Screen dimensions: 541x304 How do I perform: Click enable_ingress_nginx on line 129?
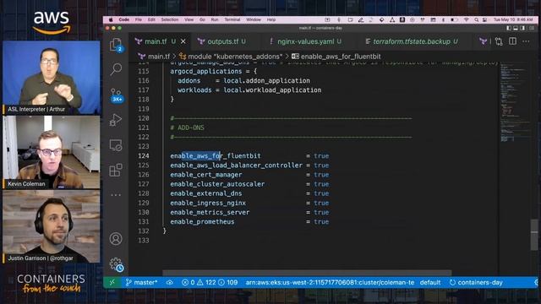[208, 203]
